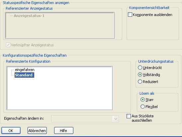Click the Eigenschaften ändern in combo field
Screen dimensions: 182x137
(85, 119)
